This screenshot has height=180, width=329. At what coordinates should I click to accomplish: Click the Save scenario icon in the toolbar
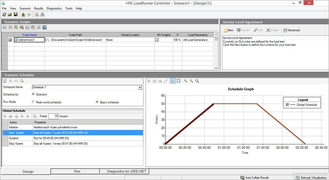pyautogui.click(x=16, y=15)
